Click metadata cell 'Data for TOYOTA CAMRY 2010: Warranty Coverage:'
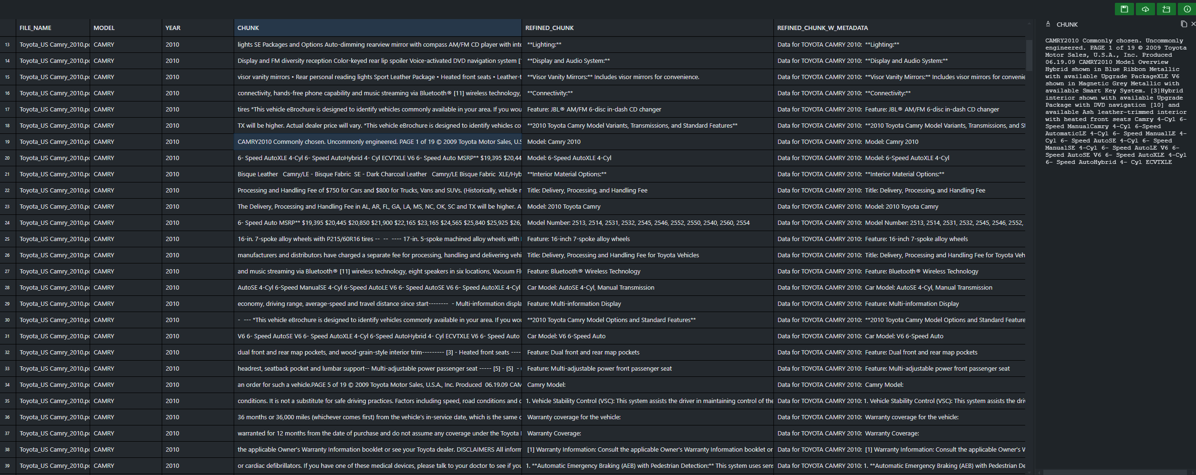The width and height of the screenshot is (1196, 475). [899, 433]
